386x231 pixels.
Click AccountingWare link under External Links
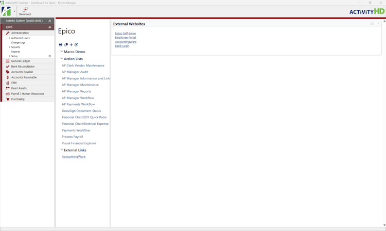click(x=74, y=157)
